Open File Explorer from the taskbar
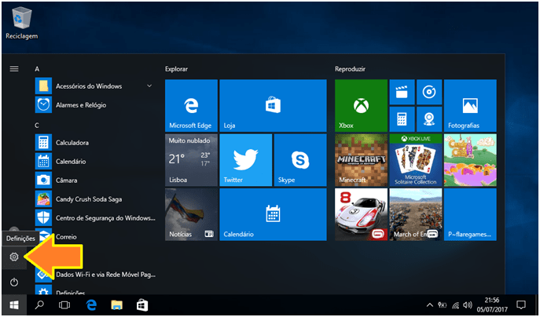540x317 pixels. pos(117,304)
